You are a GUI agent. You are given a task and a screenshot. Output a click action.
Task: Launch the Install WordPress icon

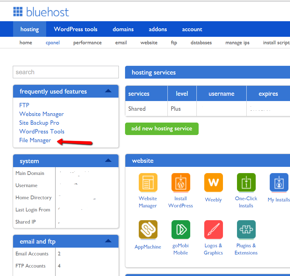(181, 182)
